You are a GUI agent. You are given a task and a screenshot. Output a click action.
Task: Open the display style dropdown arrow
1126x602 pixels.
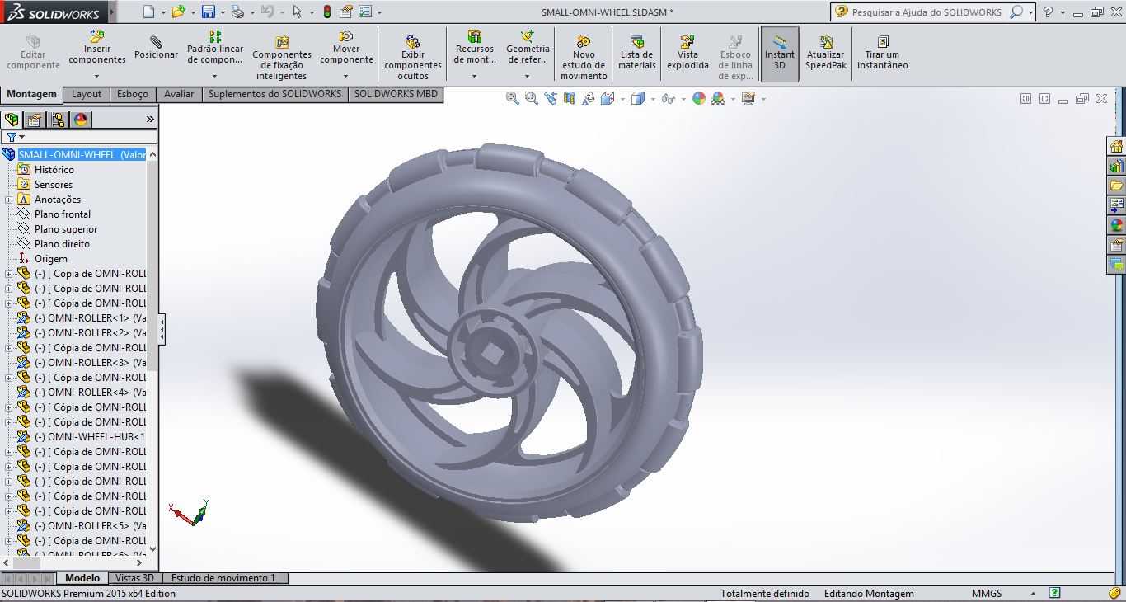(x=653, y=99)
